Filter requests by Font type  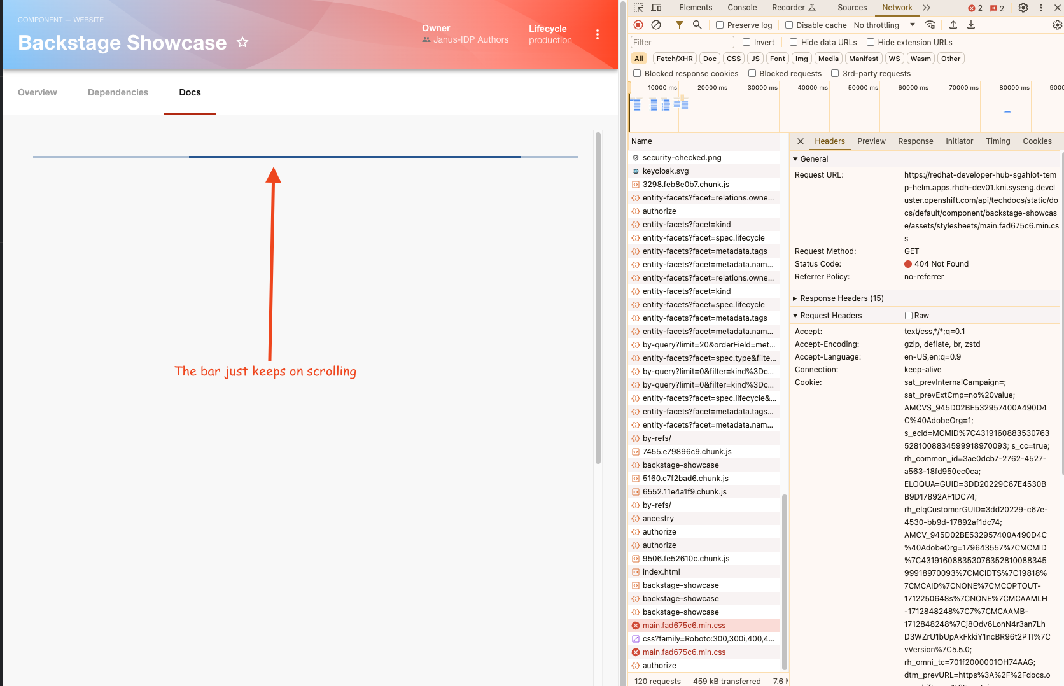click(778, 59)
